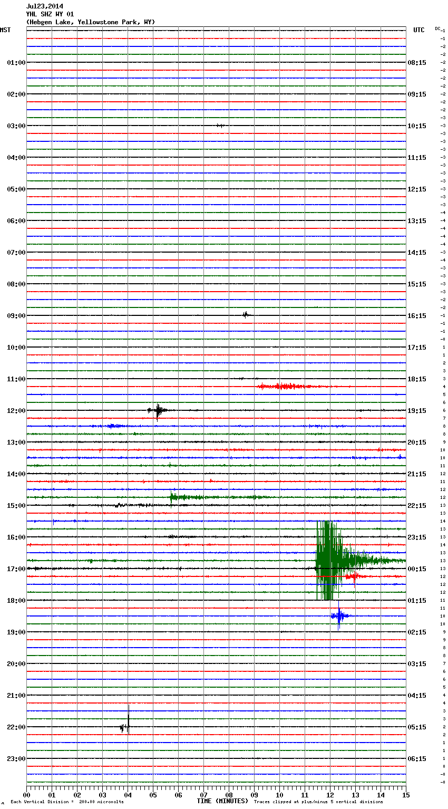Click the 20:00 MST hour label
Screen dimensions: 448x809
click(x=16, y=664)
